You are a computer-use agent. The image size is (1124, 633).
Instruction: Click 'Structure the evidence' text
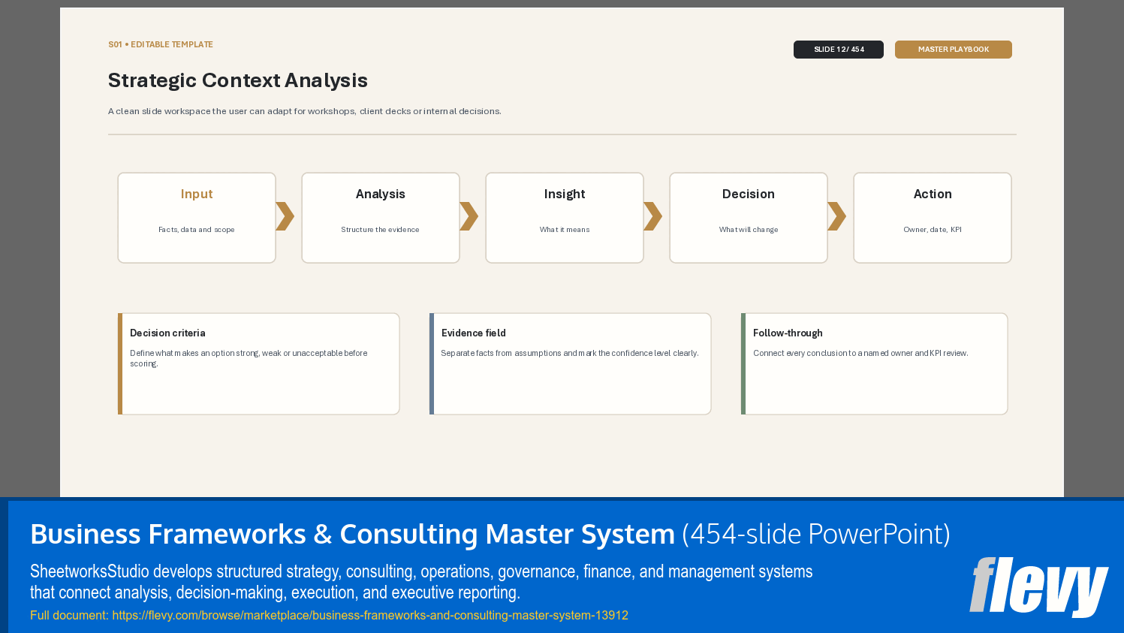coord(381,230)
